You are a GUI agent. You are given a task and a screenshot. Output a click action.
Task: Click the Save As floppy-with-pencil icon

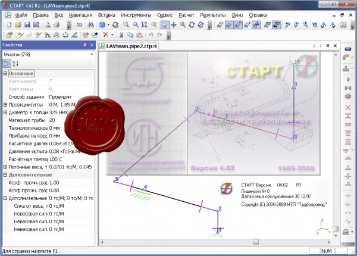[36, 24]
